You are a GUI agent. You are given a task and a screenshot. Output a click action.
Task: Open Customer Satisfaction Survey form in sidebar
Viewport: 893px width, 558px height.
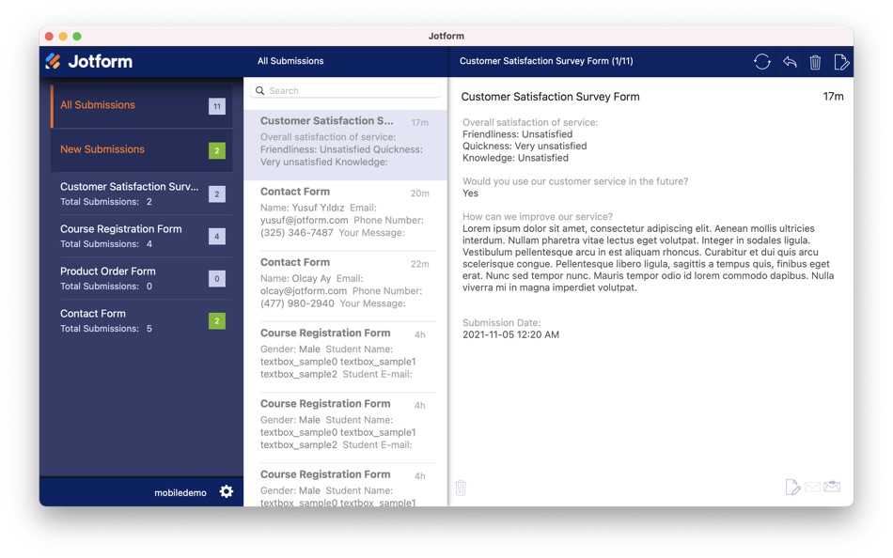[141, 194]
